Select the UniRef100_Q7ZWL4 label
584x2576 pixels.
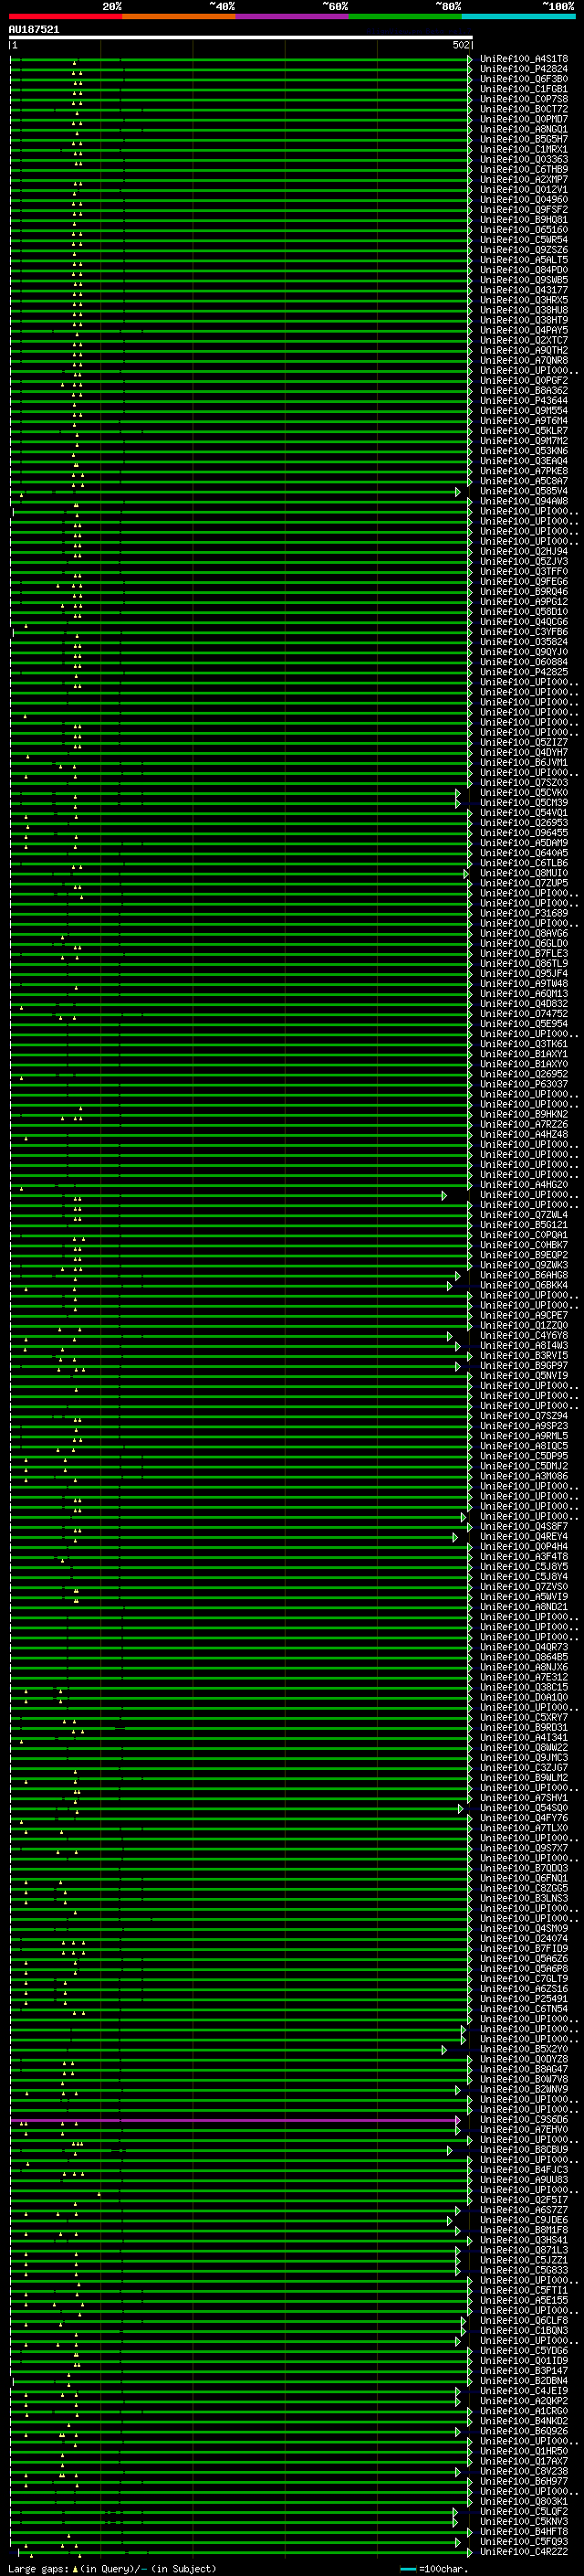tap(524, 1215)
